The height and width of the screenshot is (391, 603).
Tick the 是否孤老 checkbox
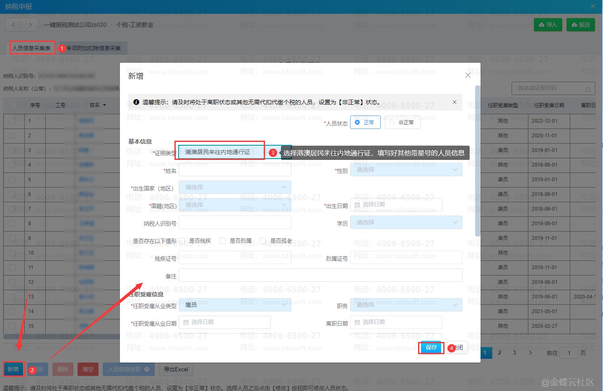pos(263,241)
